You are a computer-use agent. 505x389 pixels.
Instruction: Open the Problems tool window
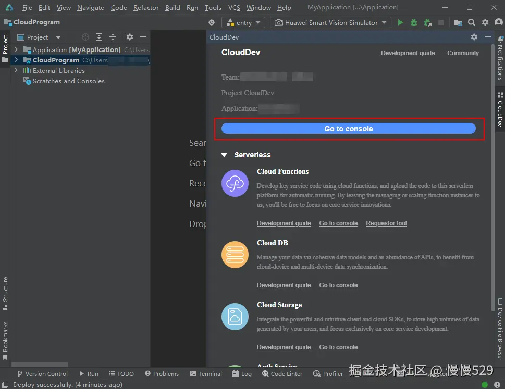point(162,373)
